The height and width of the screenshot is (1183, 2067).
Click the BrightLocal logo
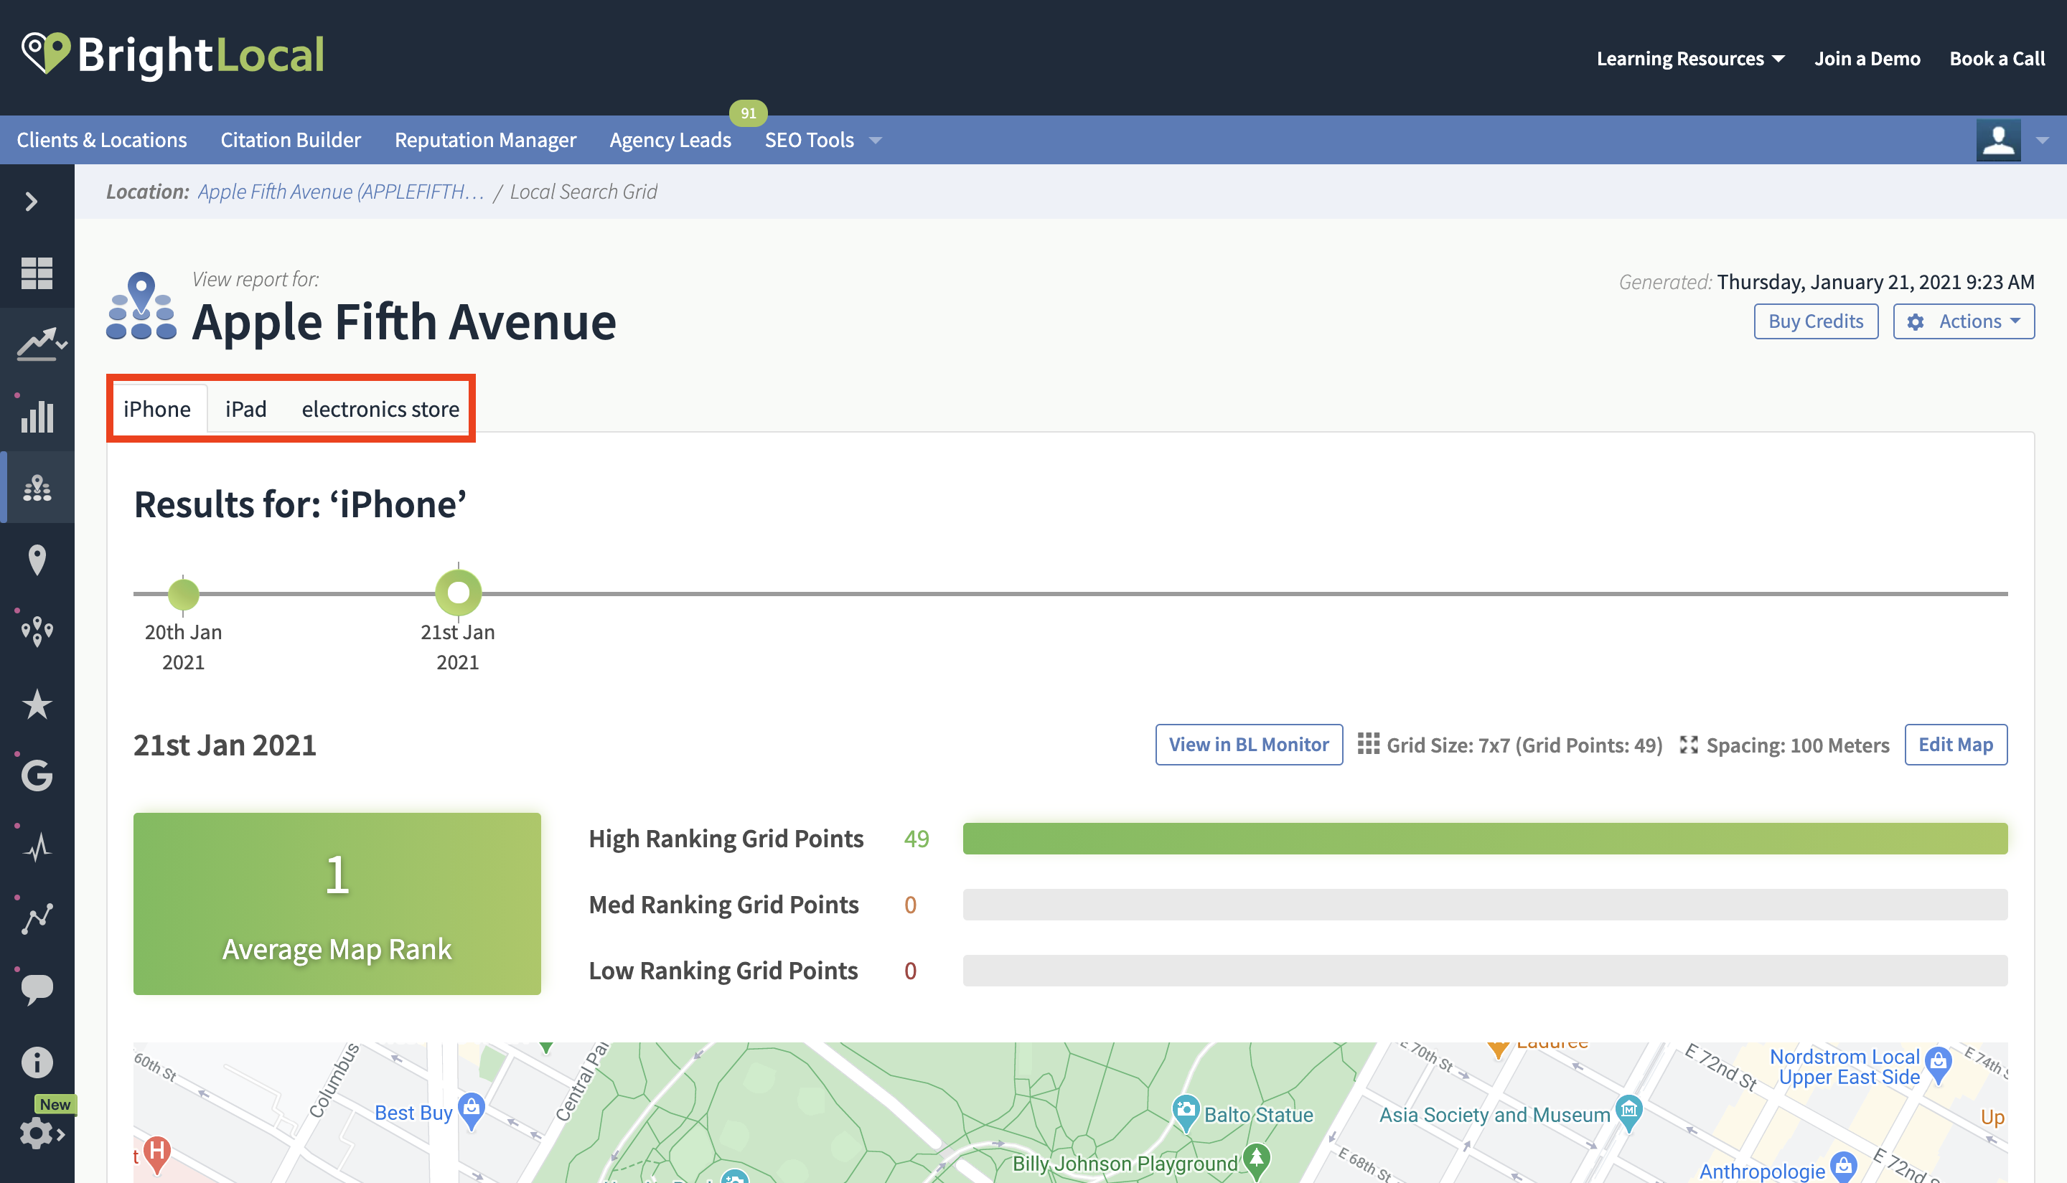coord(172,55)
